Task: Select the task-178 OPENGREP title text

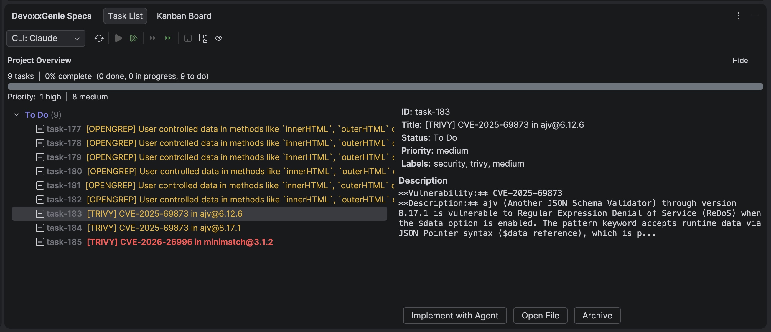Action: click(240, 143)
